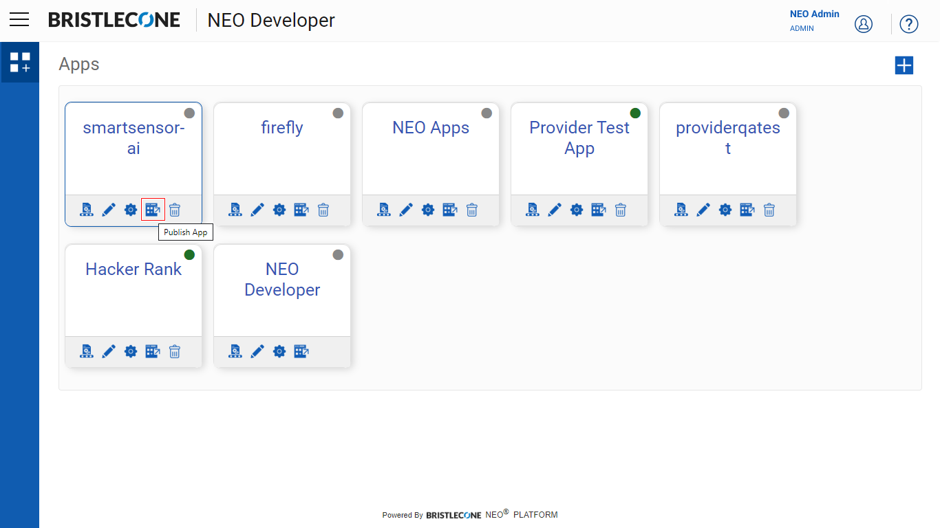
Task: Click the Bristlecone logo in header
Action: coord(114,20)
